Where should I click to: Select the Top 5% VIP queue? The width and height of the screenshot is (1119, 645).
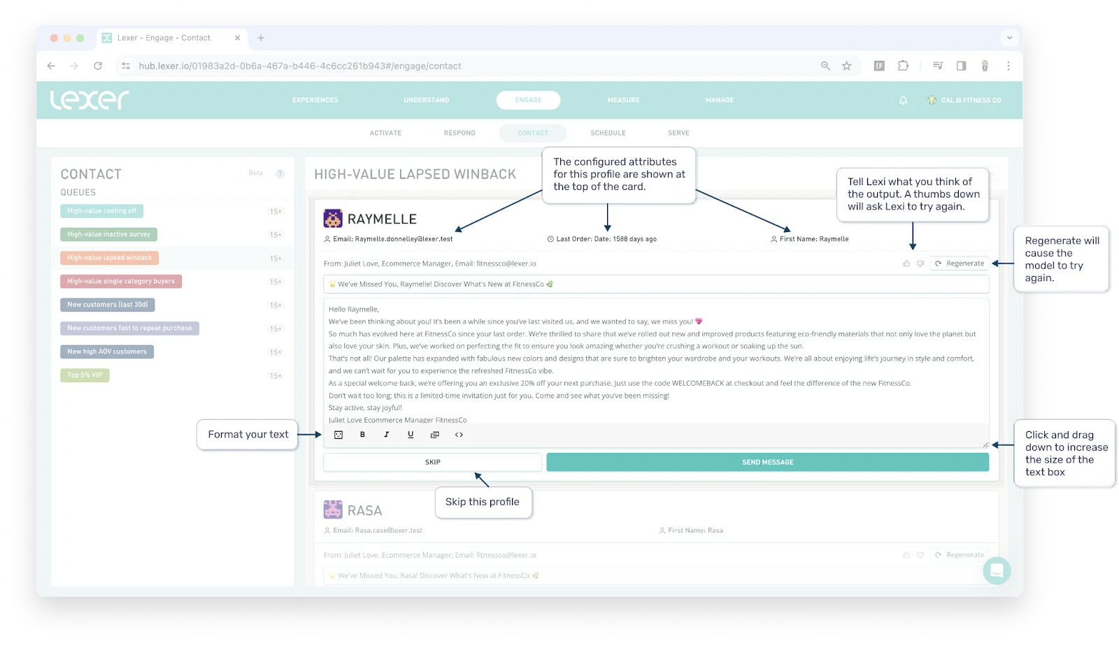pyautogui.click(x=85, y=375)
